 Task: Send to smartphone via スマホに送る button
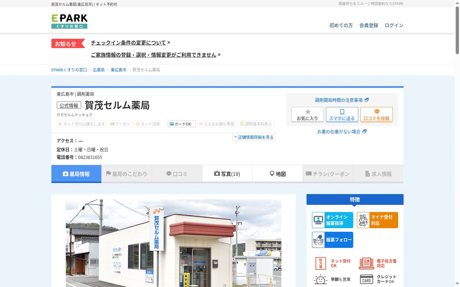coord(342,114)
